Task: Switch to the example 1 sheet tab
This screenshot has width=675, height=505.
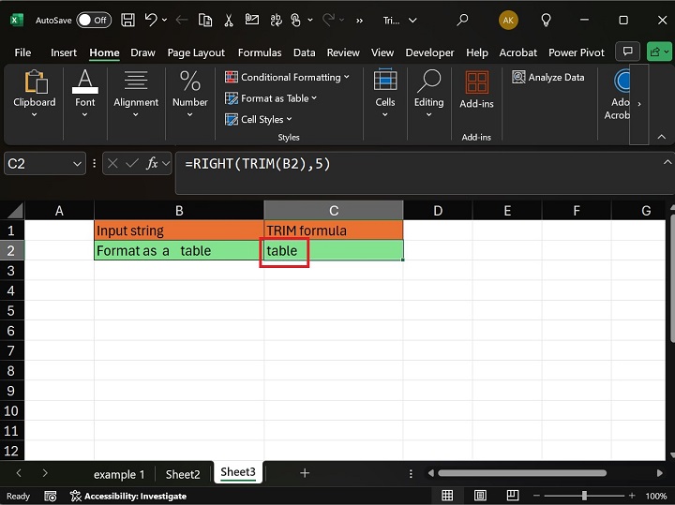Action: coord(119,474)
